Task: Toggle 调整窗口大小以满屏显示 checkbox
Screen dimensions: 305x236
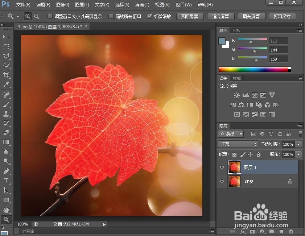Action: (x=50, y=16)
